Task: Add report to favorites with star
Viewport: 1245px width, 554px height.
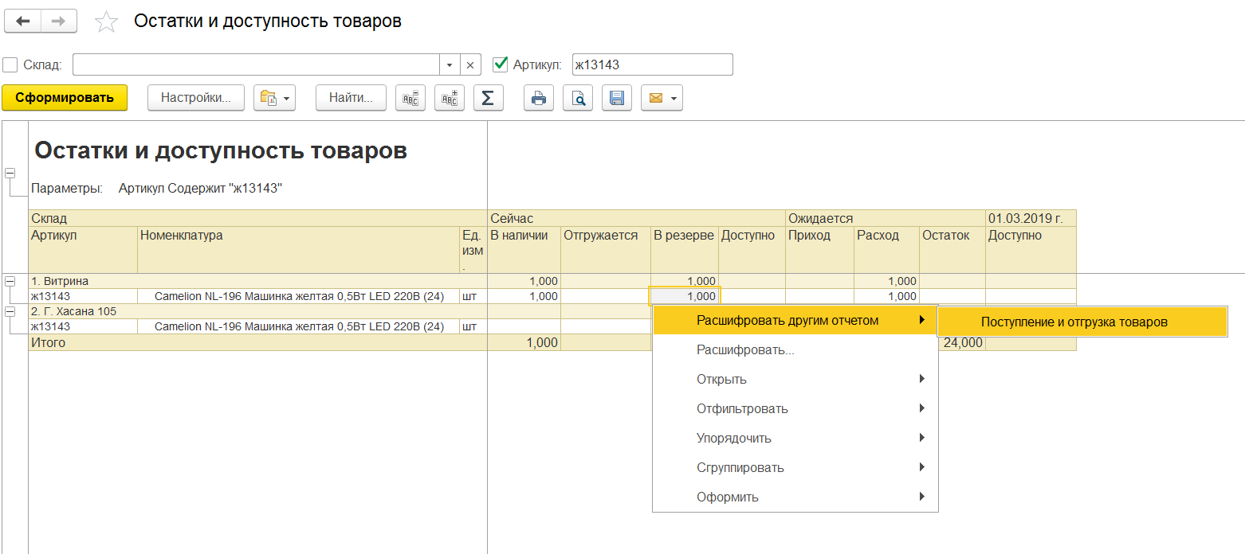Action: pyautogui.click(x=106, y=22)
